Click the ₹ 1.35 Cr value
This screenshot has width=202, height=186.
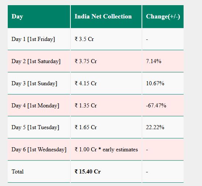[x=86, y=106]
